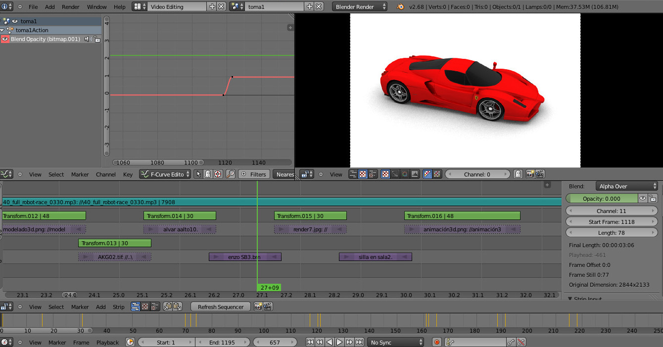Image resolution: width=663 pixels, height=347 pixels.
Task: Toggle the eye next to Opacity field
Action: pos(643,198)
